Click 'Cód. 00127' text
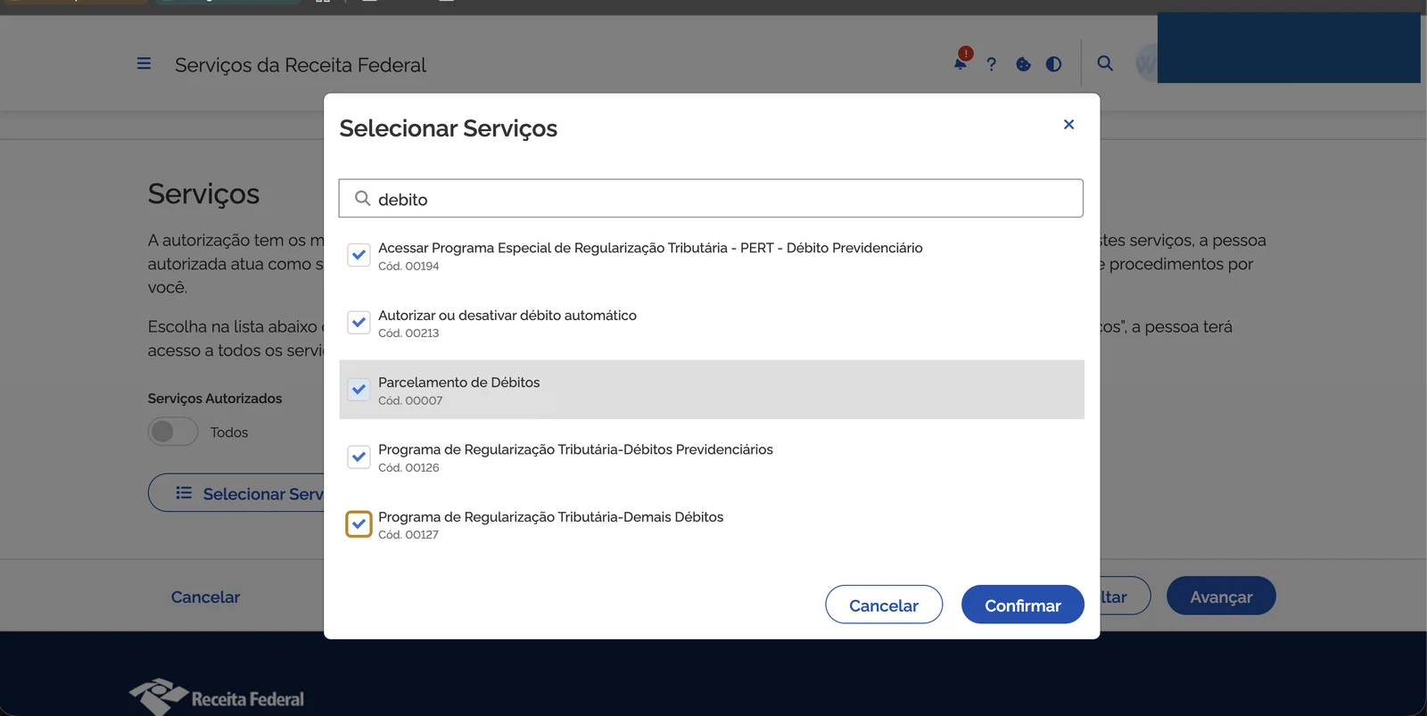 click(x=408, y=535)
